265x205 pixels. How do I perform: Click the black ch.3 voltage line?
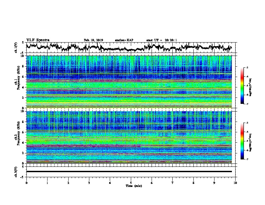(x=129, y=172)
